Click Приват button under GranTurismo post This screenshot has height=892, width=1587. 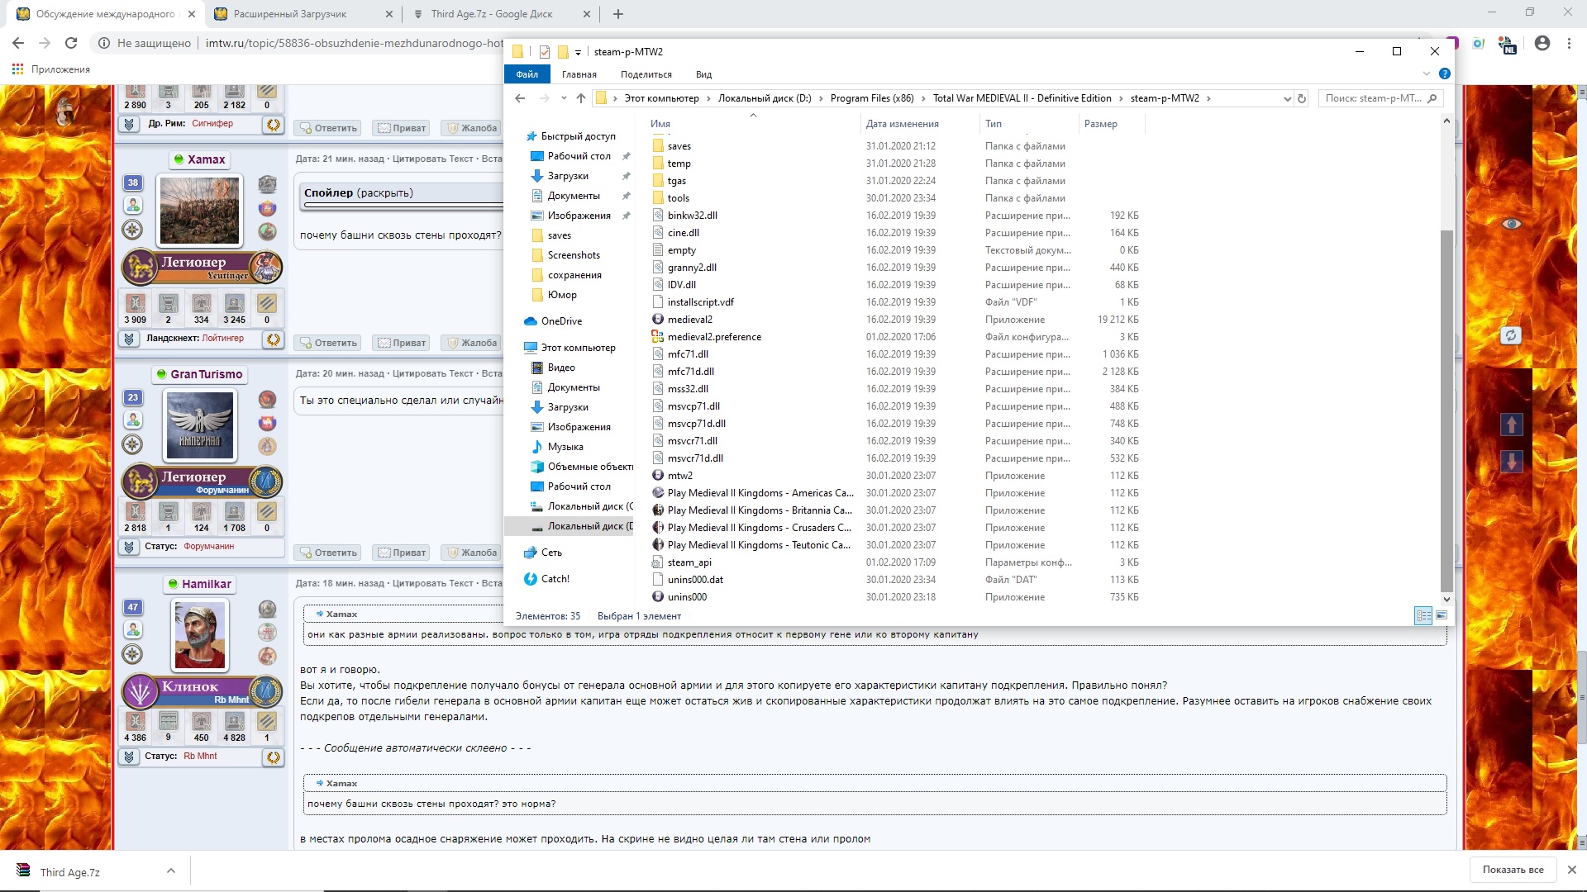[x=402, y=553]
